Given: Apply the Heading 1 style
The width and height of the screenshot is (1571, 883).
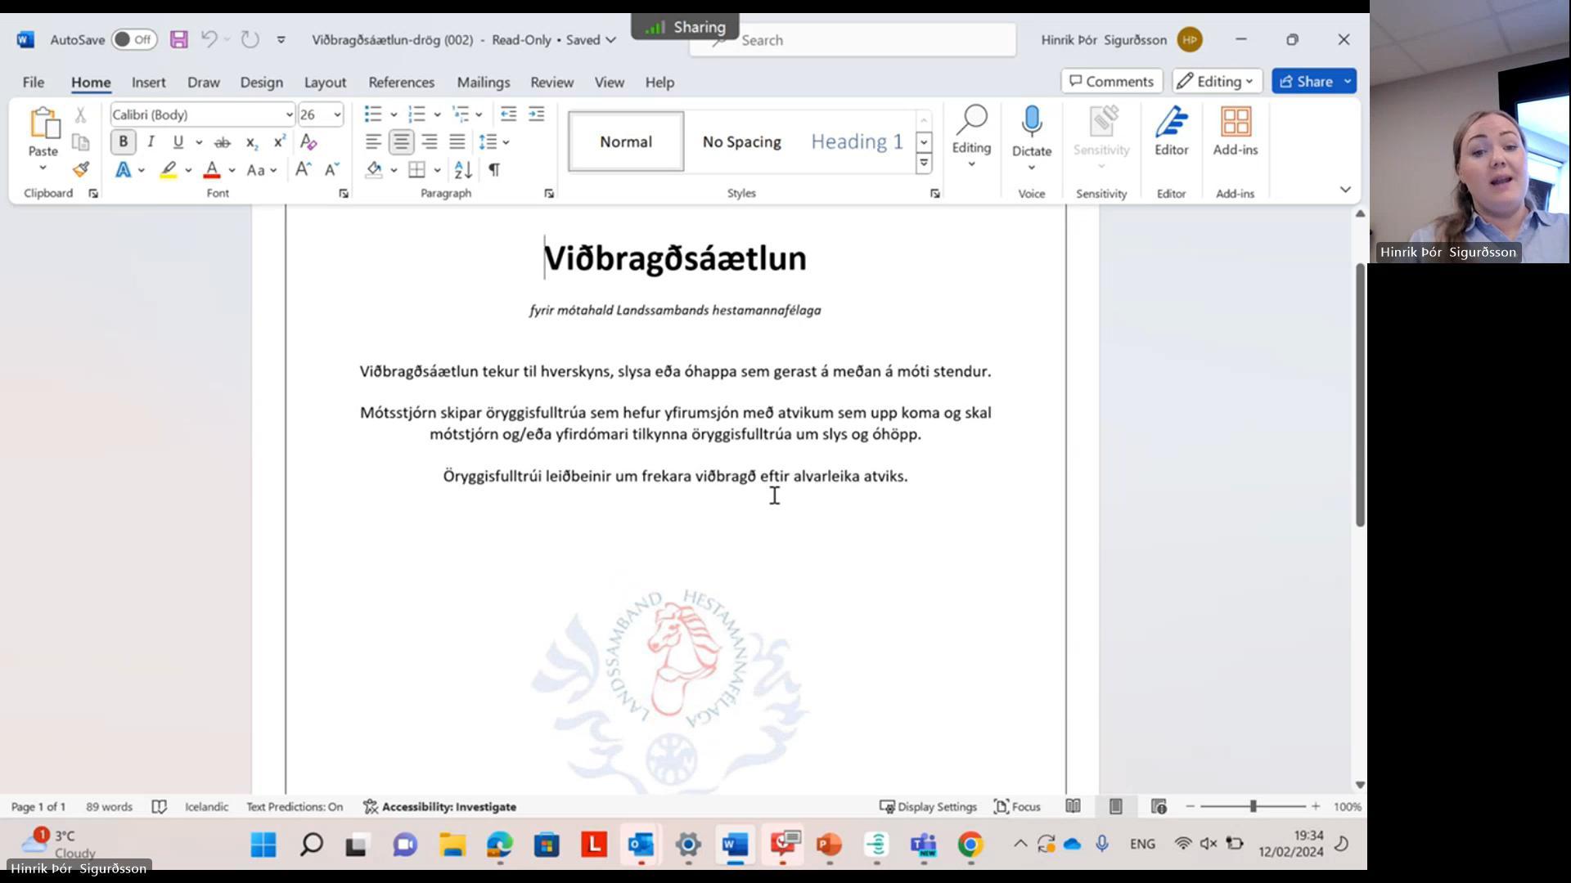Looking at the screenshot, I should 857,141.
